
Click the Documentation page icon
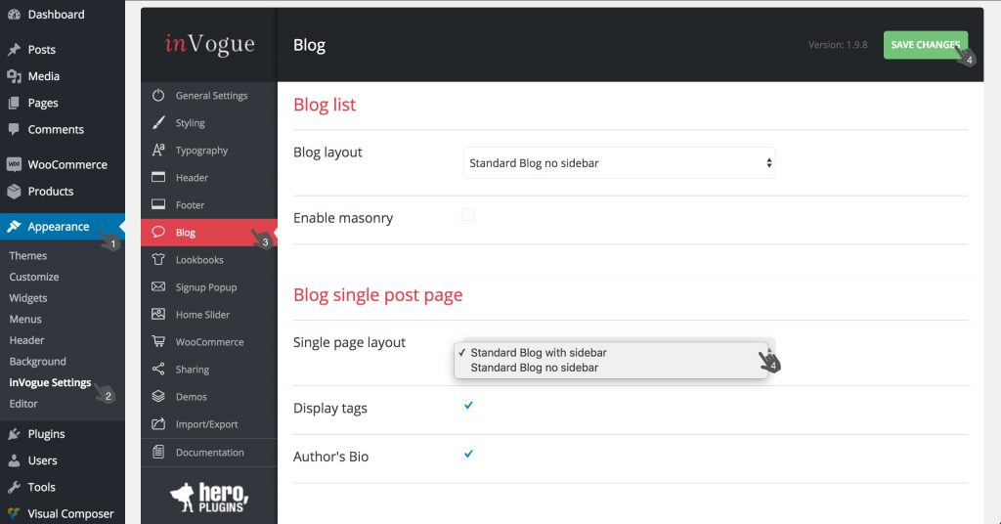point(158,452)
